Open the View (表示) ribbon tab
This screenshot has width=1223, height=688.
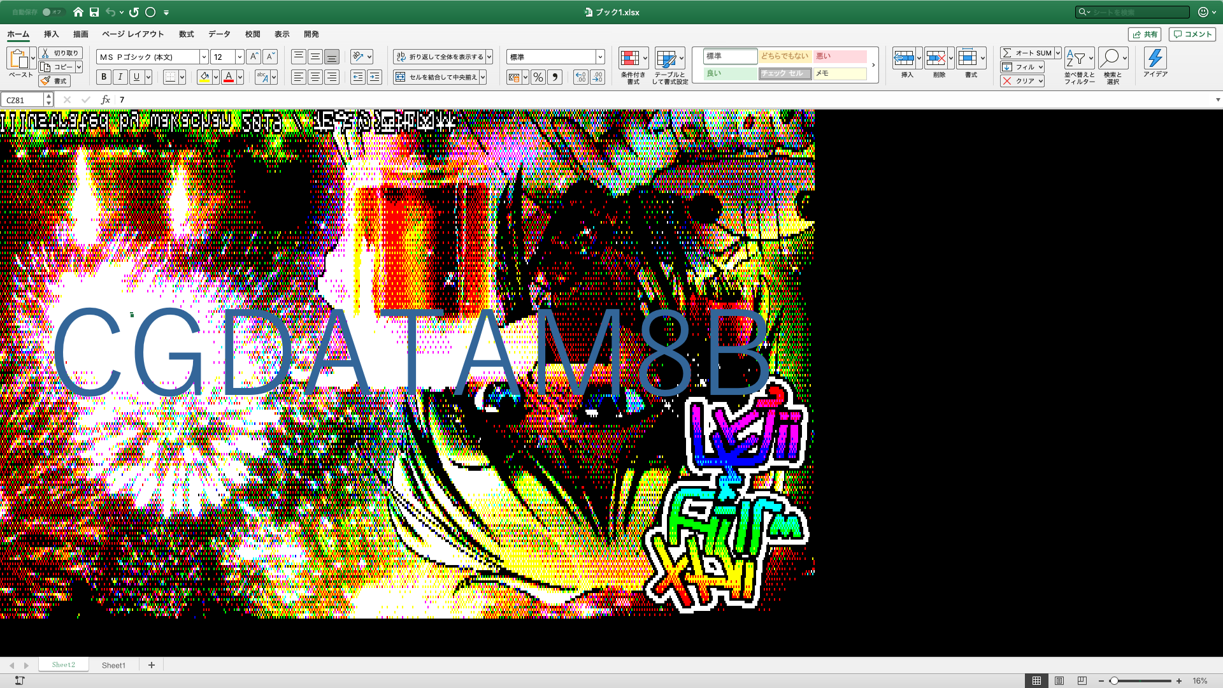click(282, 34)
